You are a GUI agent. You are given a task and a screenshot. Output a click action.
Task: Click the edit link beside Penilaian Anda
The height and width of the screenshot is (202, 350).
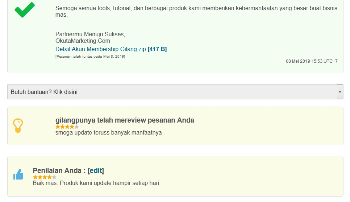coord(96,170)
